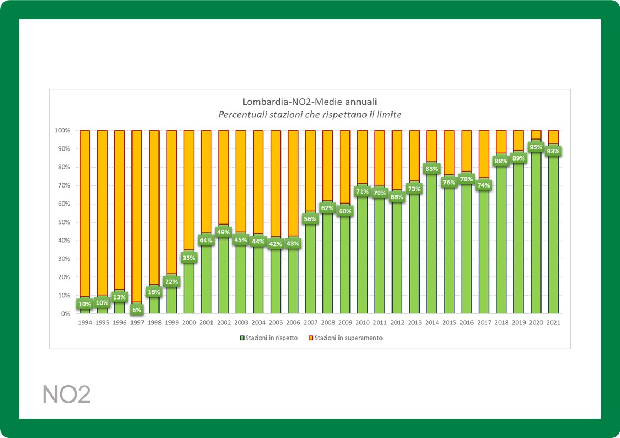The height and width of the screenshot is (438, 620).
Task: Click the orange bar segment above 1994
Action: point(84,210)
